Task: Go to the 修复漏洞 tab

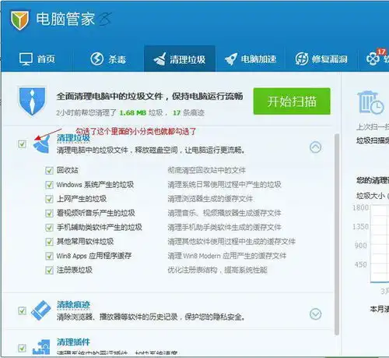Action: click(x=321, y=59)
